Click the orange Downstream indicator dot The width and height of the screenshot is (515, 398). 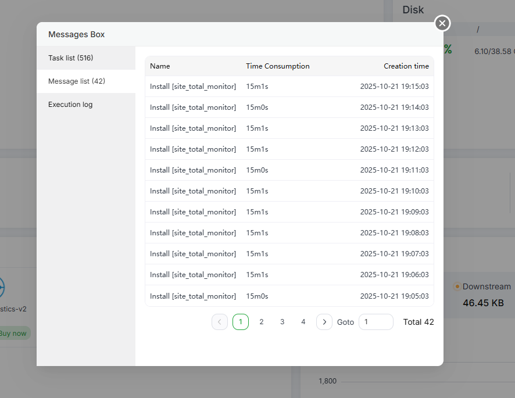tap(457, 286)
